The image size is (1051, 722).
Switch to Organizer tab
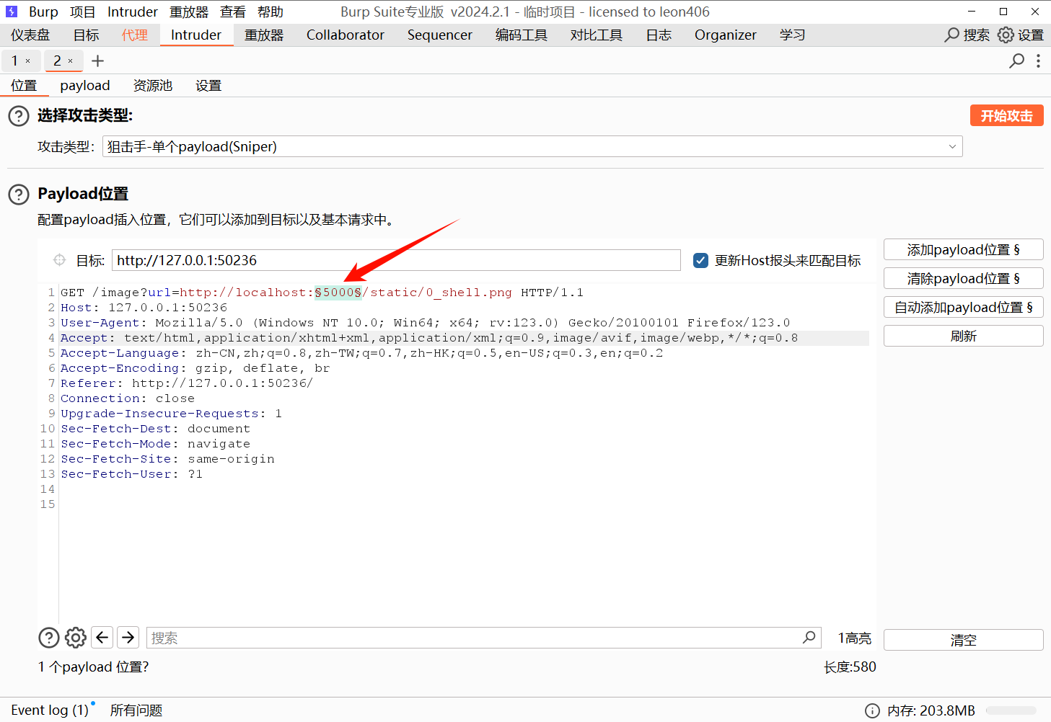(726, 35)
